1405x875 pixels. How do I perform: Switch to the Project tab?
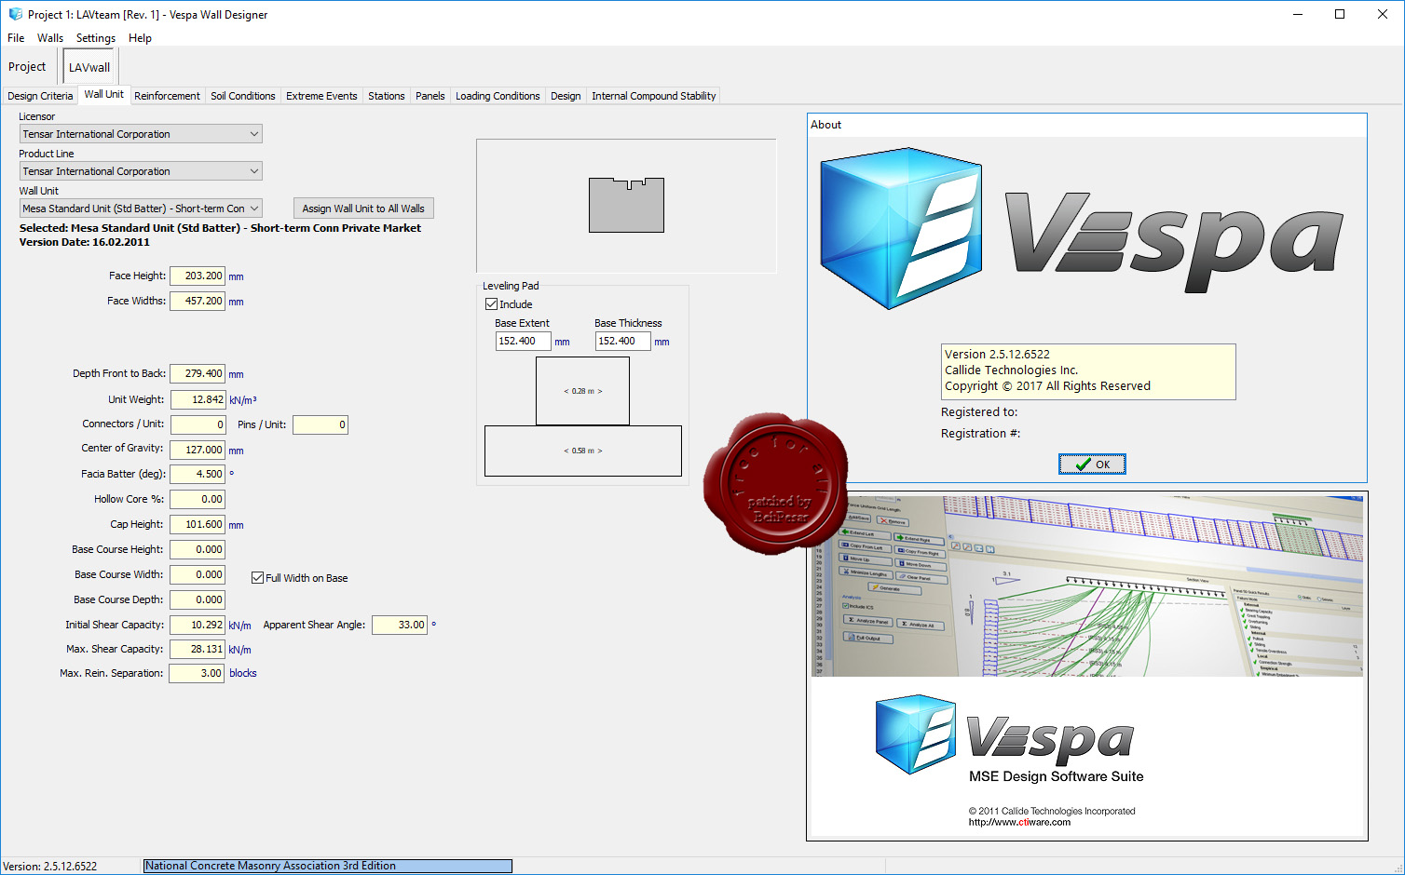point(27,67)
